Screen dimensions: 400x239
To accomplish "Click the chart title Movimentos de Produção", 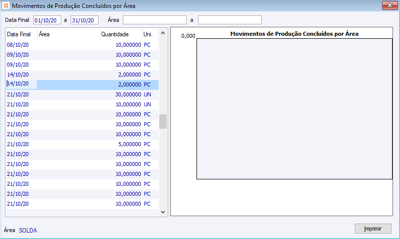I will (x=295, y=34).
